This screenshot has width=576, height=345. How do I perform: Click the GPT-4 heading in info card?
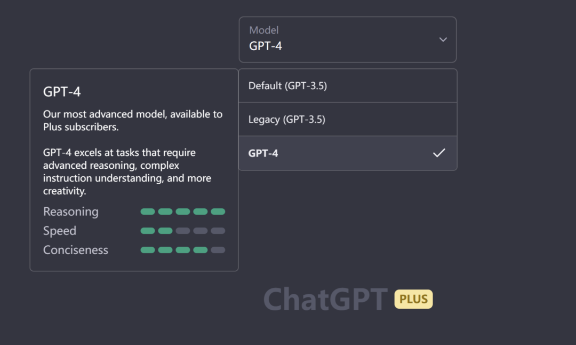pos(62,92)
